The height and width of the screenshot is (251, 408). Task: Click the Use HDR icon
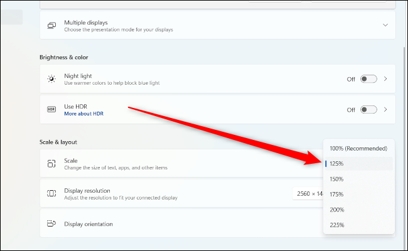point(51,109)
